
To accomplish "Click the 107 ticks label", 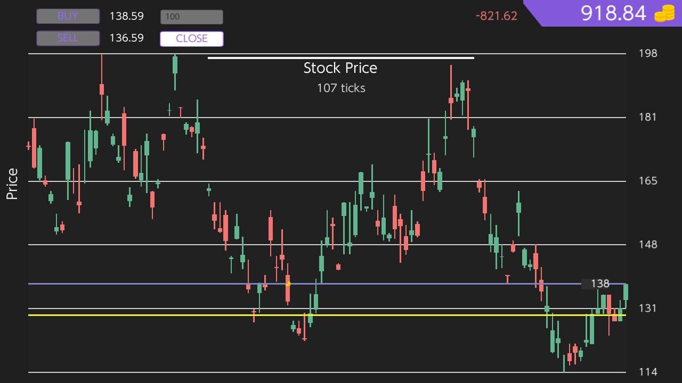I will click(341, 88).
